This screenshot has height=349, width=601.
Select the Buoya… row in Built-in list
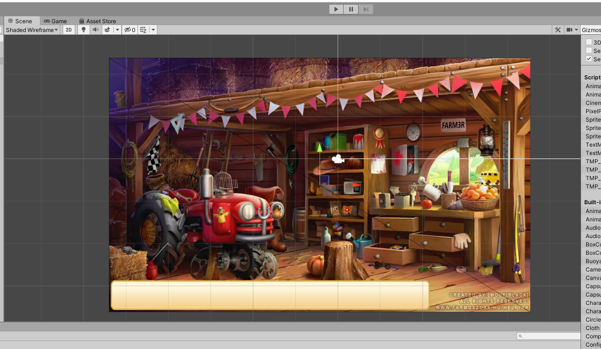(592, 261)
